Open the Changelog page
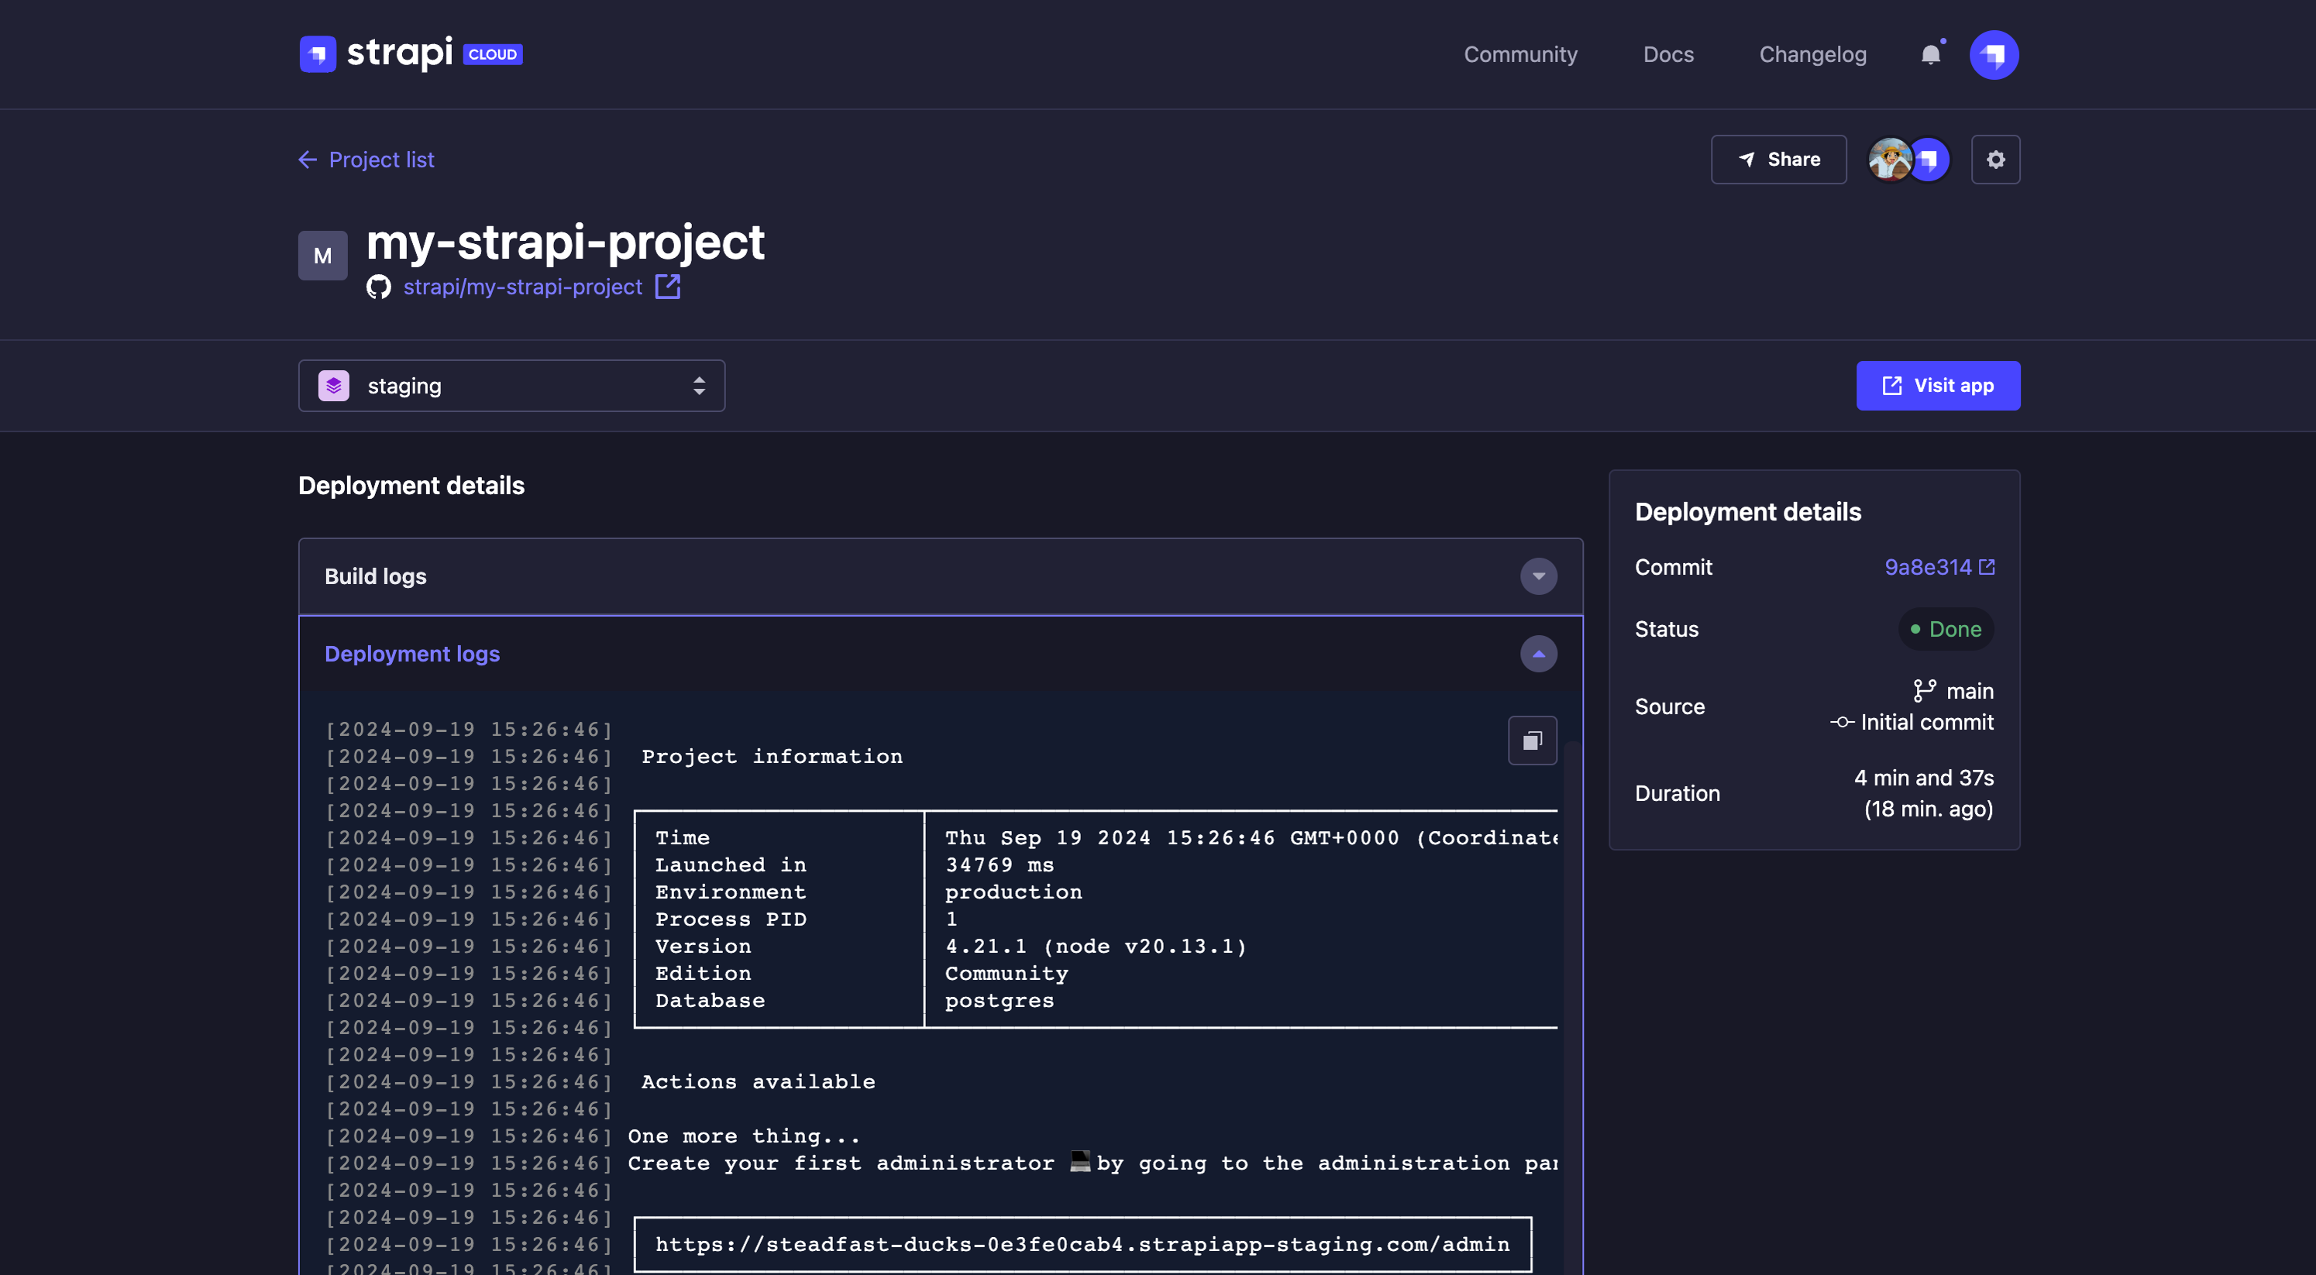Viewport: 2316px width, 1275px height. coord(1812,55)
